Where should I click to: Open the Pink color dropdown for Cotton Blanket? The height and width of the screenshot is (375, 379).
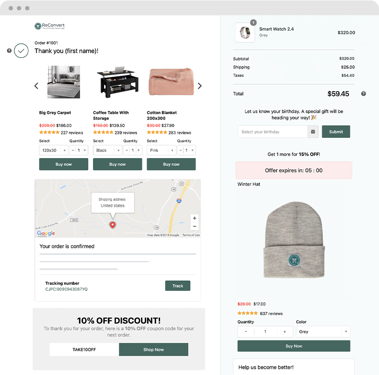[x=161, y=150]
